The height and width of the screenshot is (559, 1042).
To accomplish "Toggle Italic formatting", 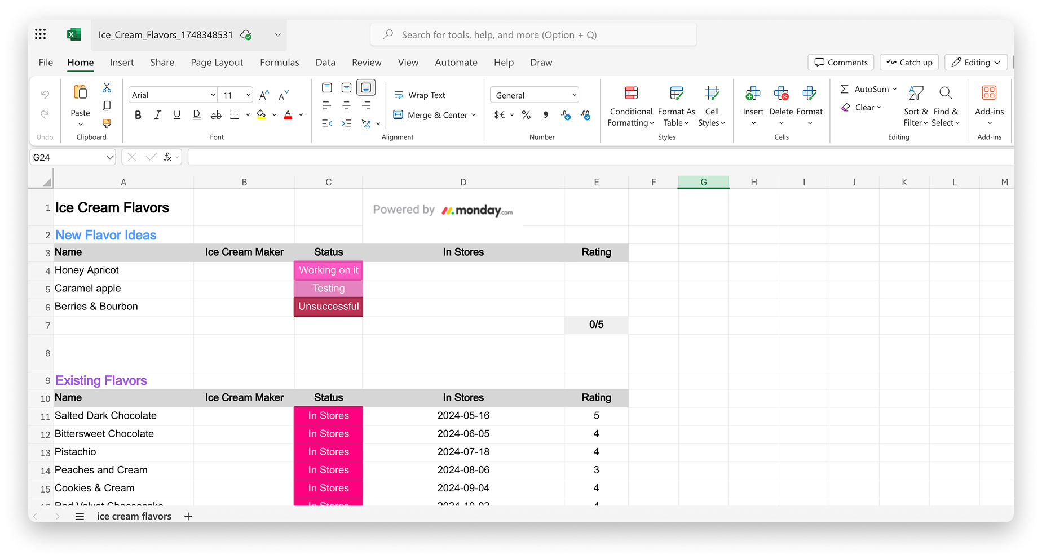I will point(157,115).
